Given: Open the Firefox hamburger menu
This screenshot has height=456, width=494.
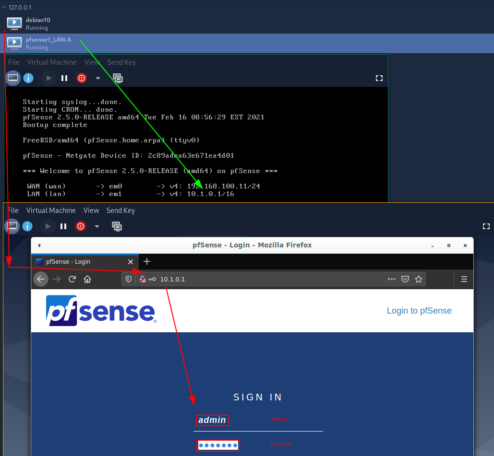Looking at the screenshot, I should pos(464,279).
